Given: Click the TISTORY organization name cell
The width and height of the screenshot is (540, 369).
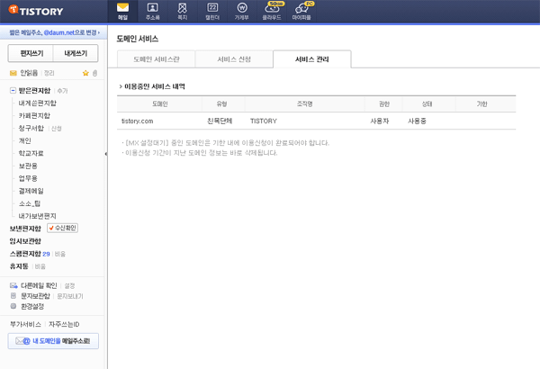Looking at the screenshot, I should (x=264, y=121).
